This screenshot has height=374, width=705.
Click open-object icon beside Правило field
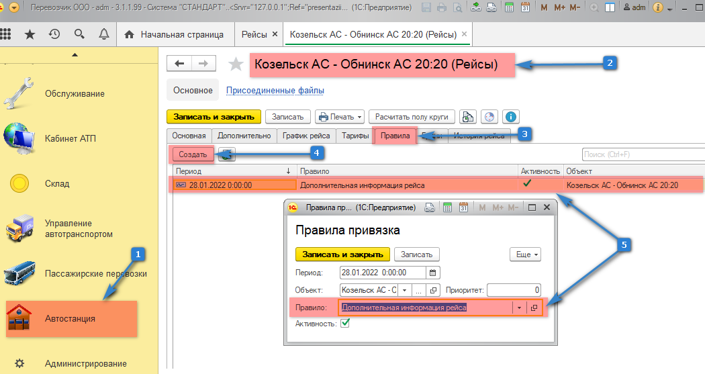coord(534,308)
